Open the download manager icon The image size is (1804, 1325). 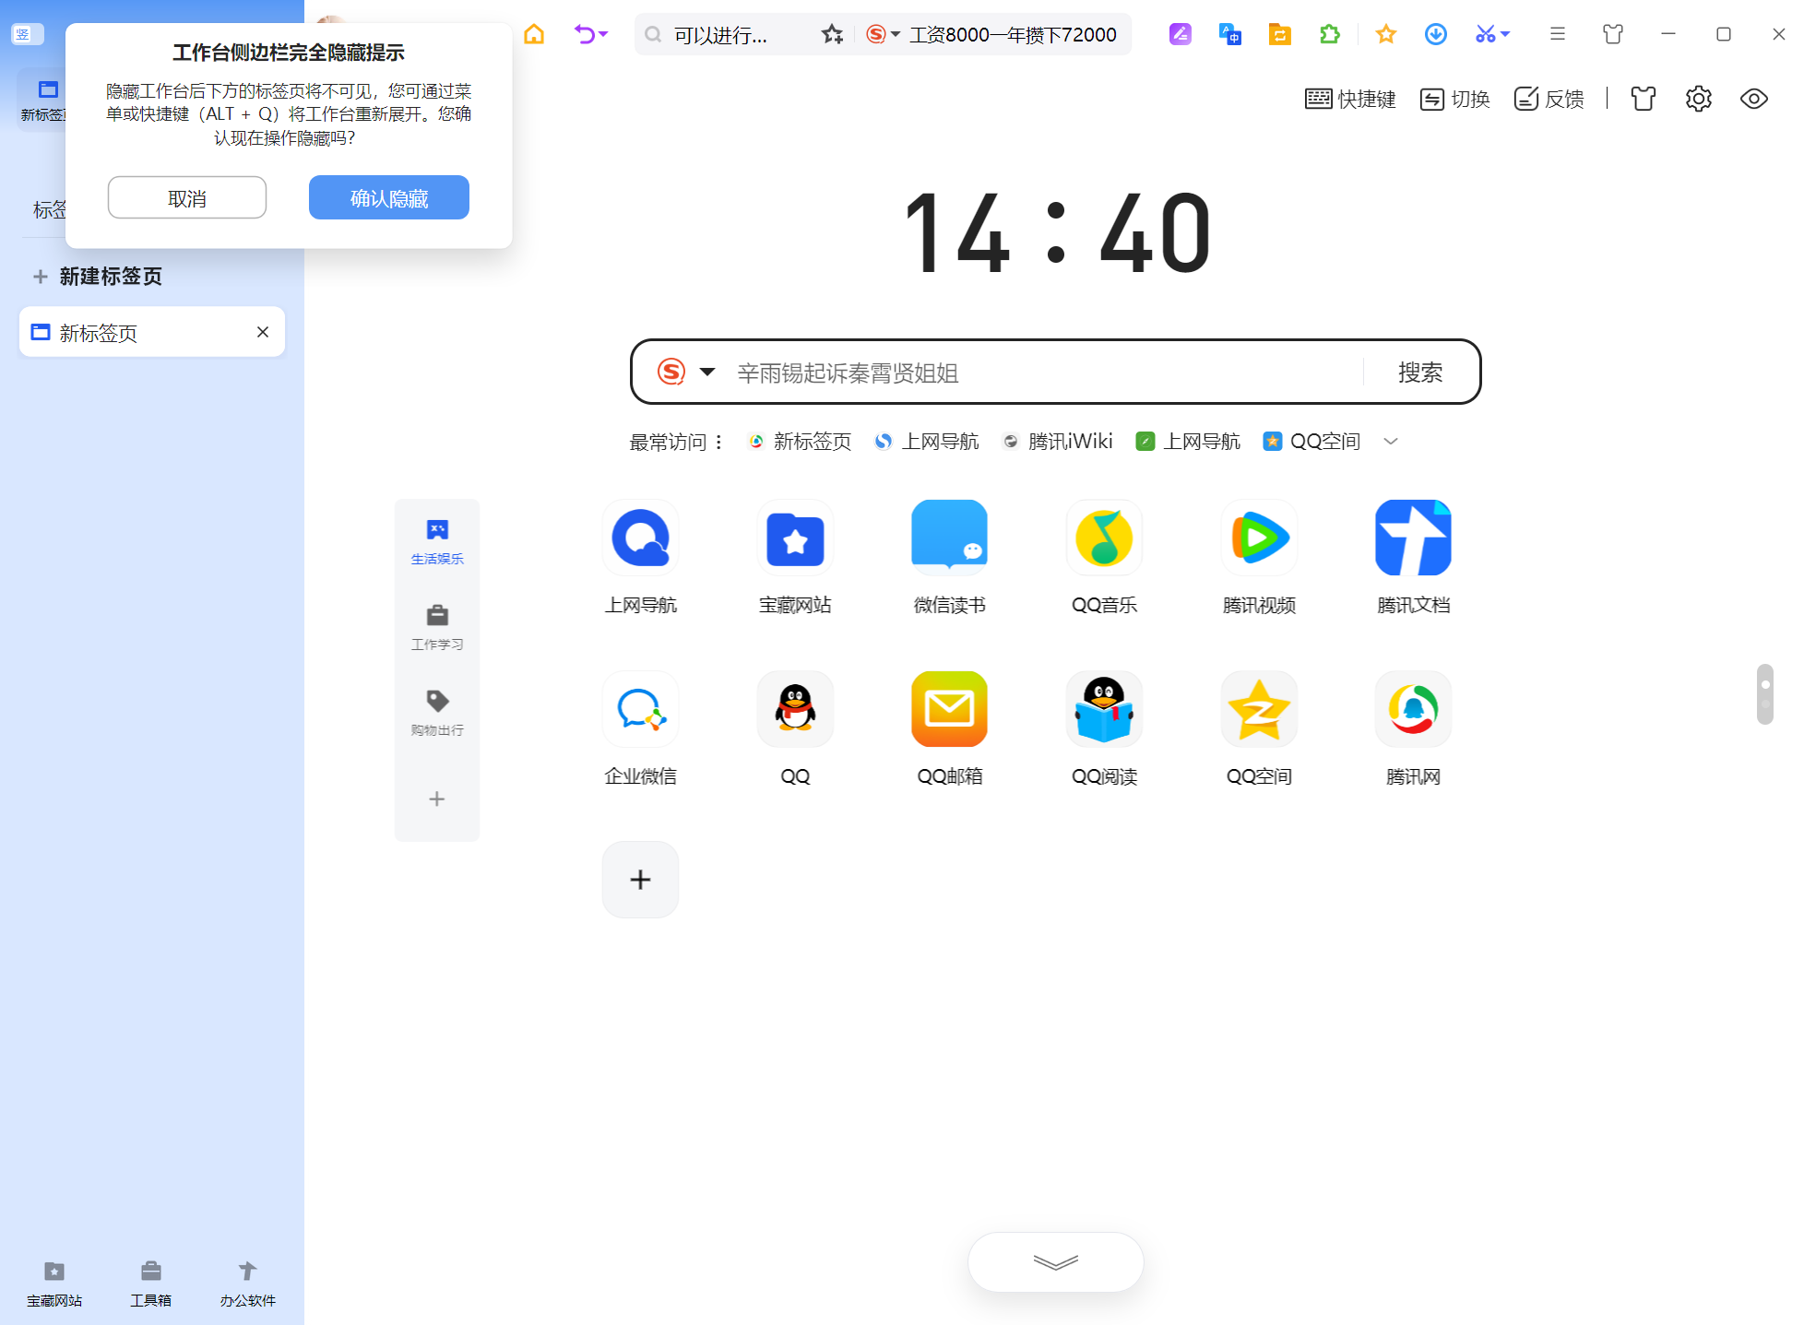tap(1435, 34)
